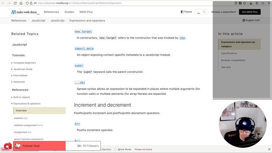
Task: Click the Get MDN Plus button
Action: coord(249,12)
